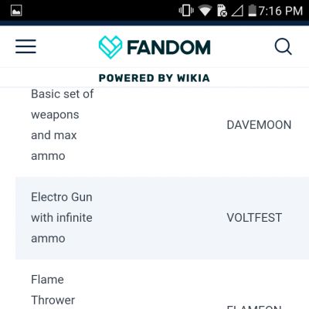Tap the highlighted Electro Gun table row
This screenshot has width=309, height=309.
point(162,218)
